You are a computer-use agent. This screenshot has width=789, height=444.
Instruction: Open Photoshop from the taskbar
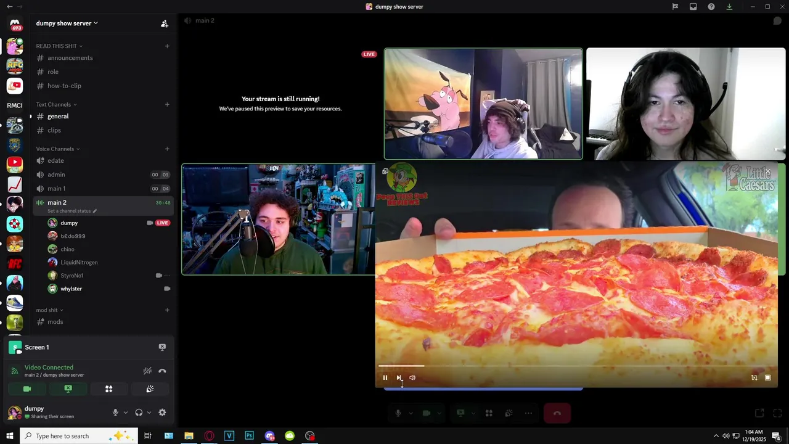249,436
